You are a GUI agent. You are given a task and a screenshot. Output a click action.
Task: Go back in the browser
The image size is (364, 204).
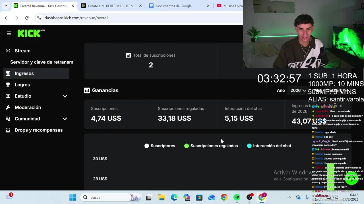(x=6, y=18)
